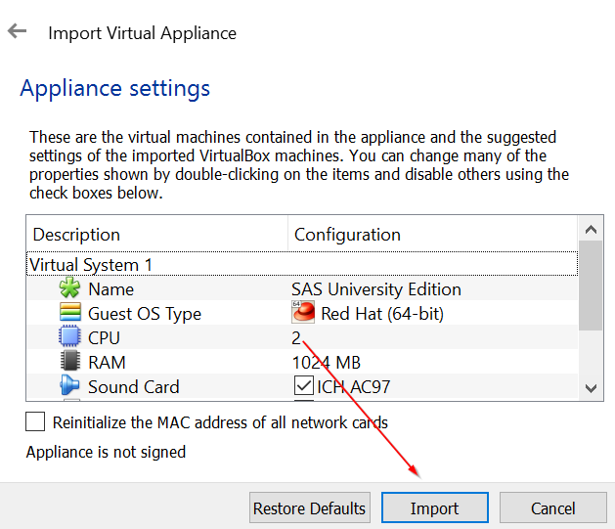Click the blue CPU chip icon
The height and width of the screenshot is (529, 615).
click(69, 338)
